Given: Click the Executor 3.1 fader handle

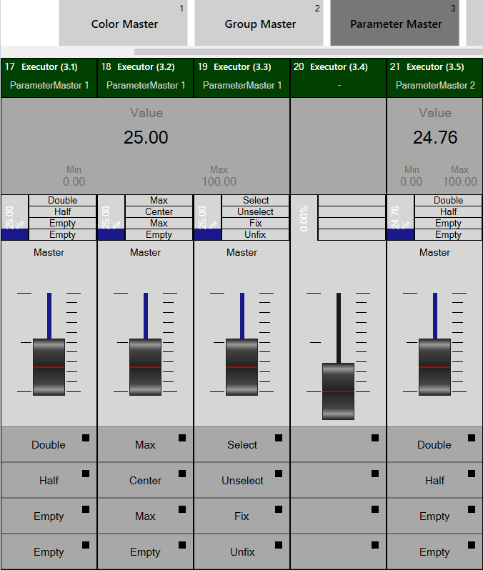Looking at the screenshot, I should coord(49,366).
